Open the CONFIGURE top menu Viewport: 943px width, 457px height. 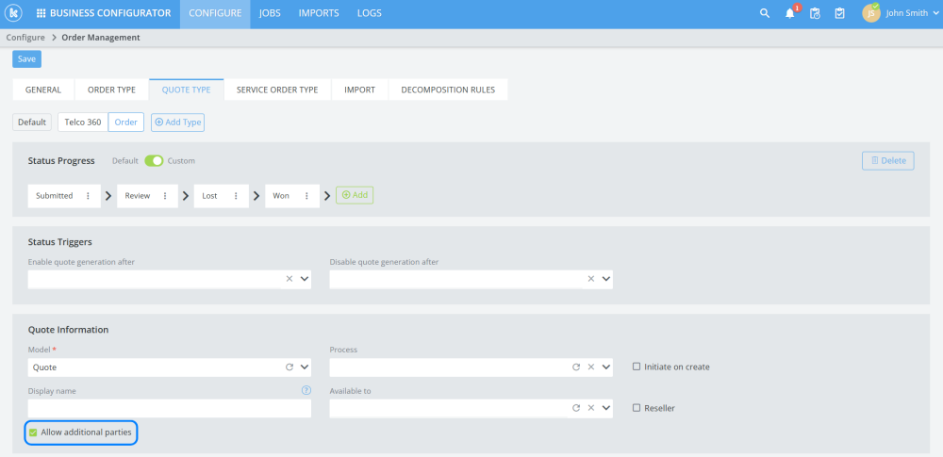coord(215,13)
